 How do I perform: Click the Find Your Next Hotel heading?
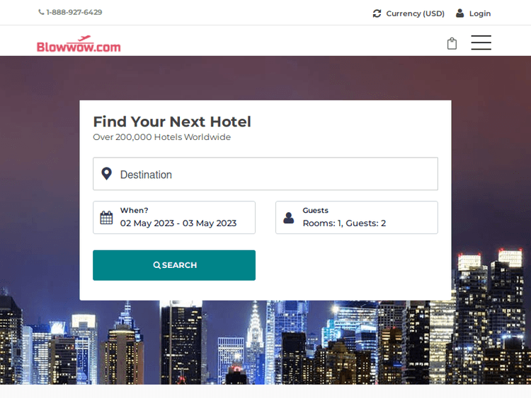[x=172, y=122]
